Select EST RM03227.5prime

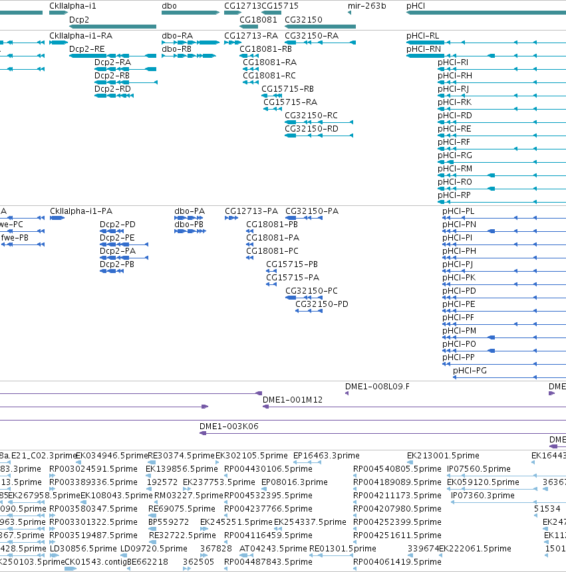(189, 496)
